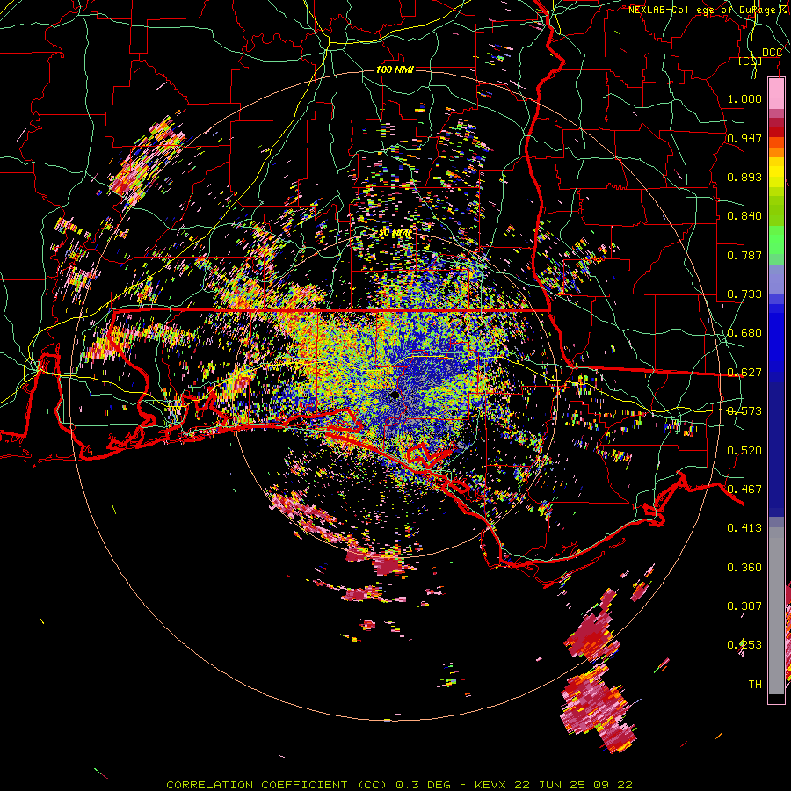This screenshot has width=791, height=791.
Task: Click the Correlation Coefficient caption at bottom
Action: [399, 785]
